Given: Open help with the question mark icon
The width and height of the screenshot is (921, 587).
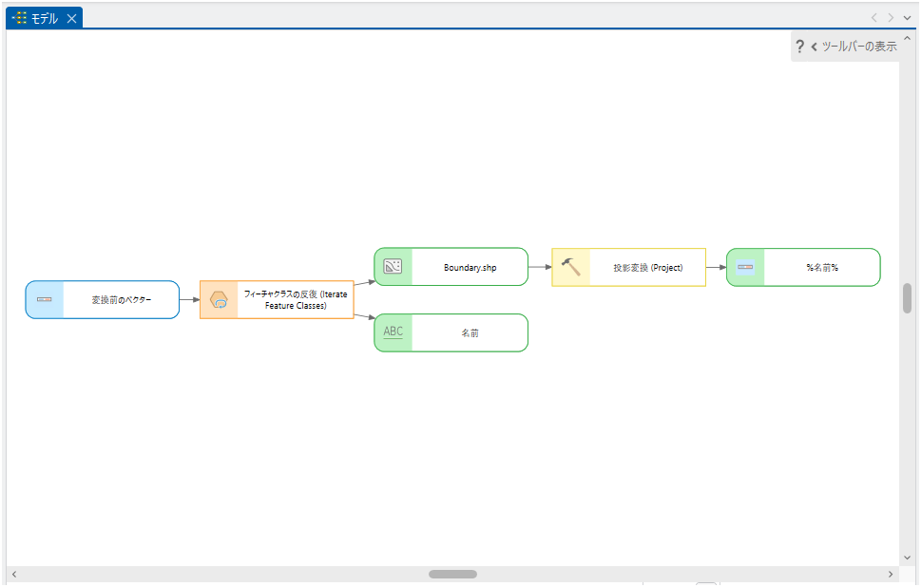Looking at the screenshot, I should pyautogui.click(x=800, y=47).
